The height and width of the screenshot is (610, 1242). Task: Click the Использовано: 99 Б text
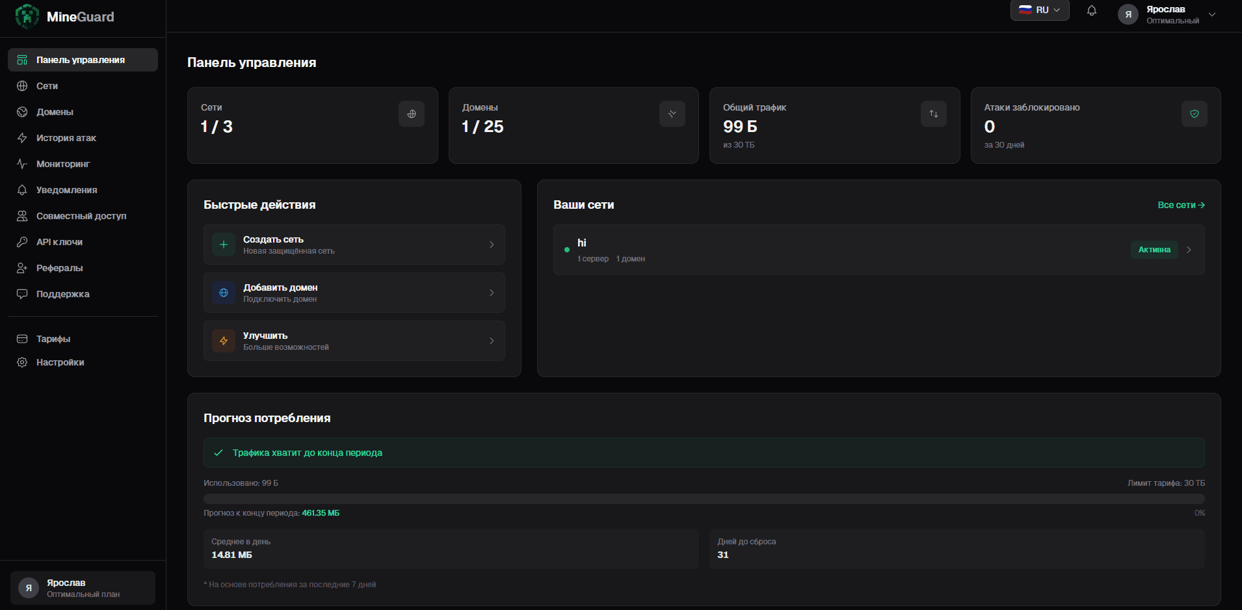pos(241,483)
